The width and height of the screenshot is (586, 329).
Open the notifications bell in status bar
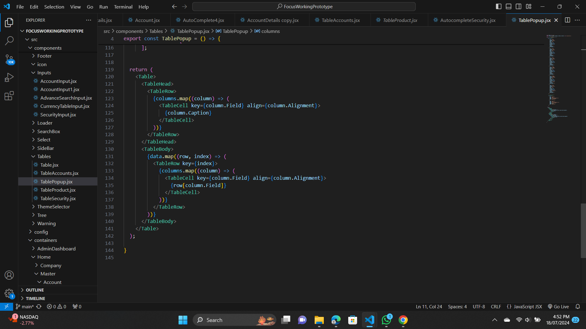[577, 306]
